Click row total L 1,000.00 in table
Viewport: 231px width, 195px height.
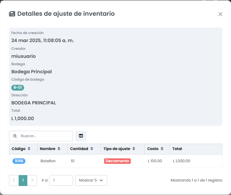pos(182,161)
